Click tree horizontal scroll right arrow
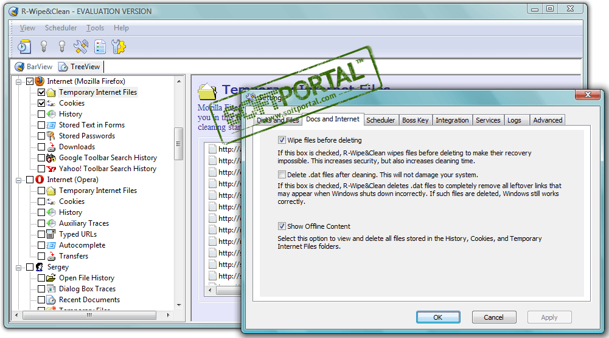The width and height of the screenshot is (609, 338). click(x=168, y=315)
